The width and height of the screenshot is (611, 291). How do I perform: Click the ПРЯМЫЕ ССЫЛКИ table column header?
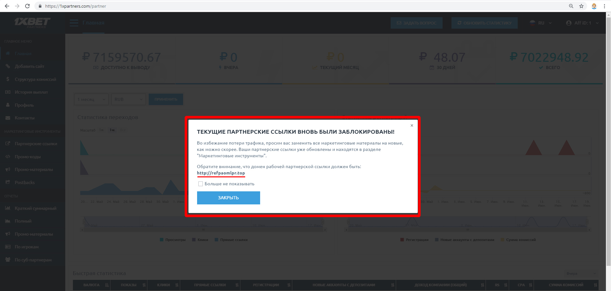pos(210,285)
